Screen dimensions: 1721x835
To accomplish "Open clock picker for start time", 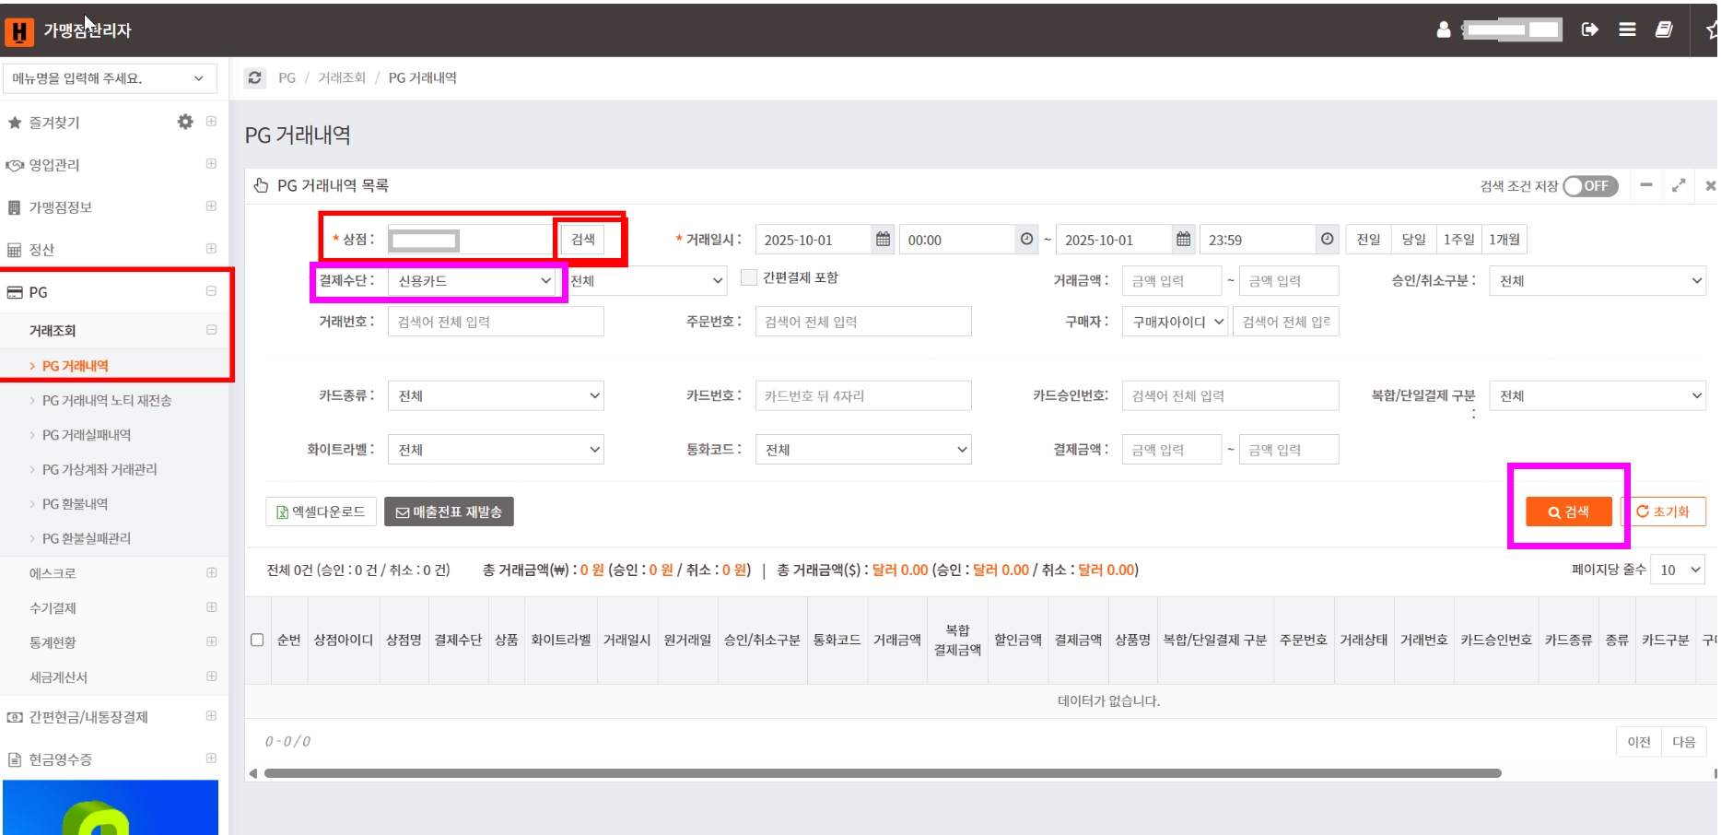I will 1026,240.
